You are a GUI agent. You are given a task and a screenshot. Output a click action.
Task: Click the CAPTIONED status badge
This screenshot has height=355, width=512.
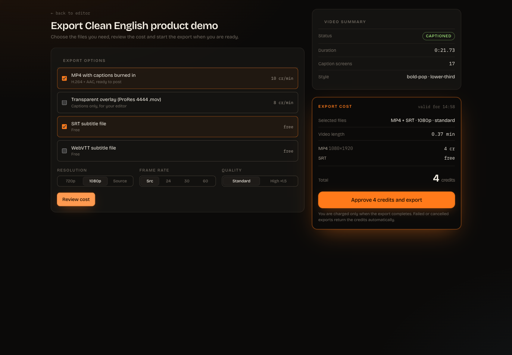[x=438, y=36]
